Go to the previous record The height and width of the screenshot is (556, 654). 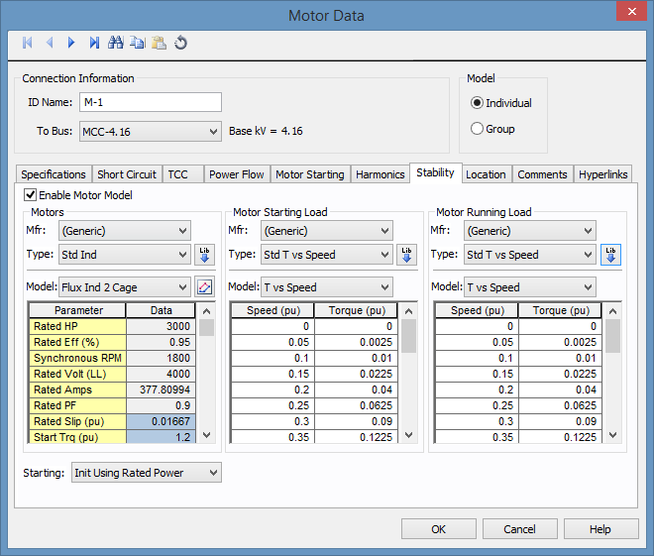click(50, 43)
